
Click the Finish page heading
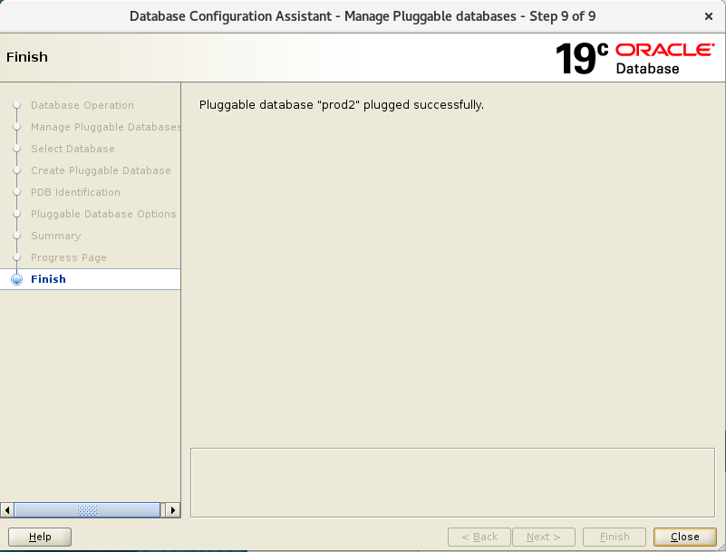point(27,57)
